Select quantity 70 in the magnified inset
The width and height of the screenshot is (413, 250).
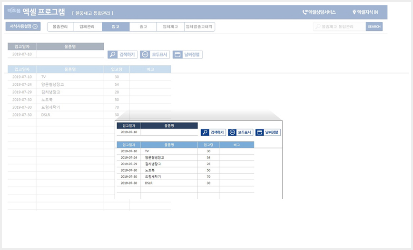208,177
